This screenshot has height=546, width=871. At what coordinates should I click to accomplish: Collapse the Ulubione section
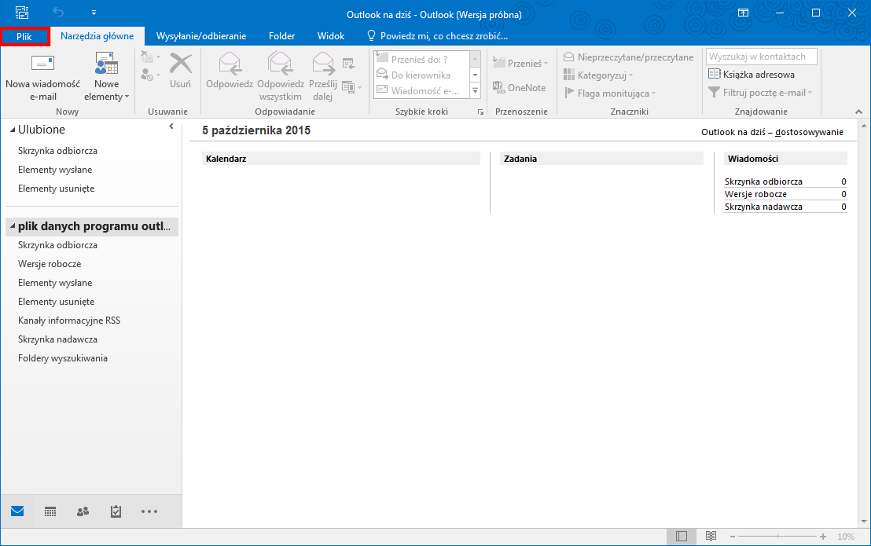tap(13, 130)
